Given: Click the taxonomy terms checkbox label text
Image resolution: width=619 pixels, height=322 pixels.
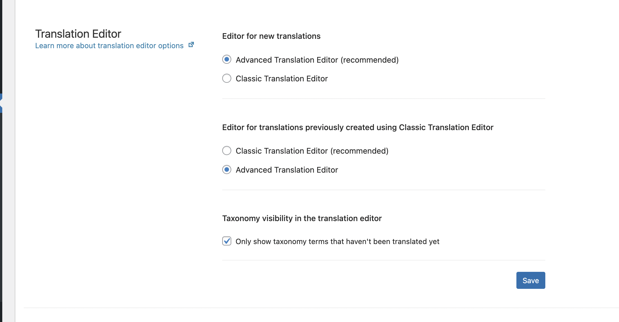Looking at the screenshot, I should point(337,241).
